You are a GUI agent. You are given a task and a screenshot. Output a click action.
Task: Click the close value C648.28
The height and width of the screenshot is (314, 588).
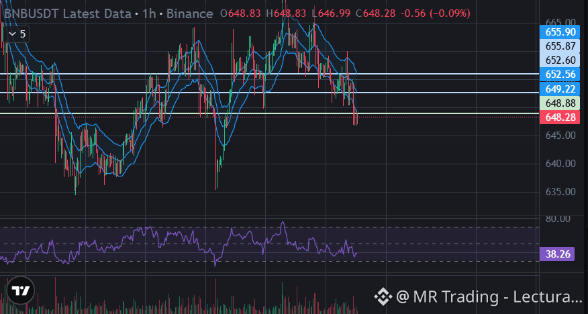tap(376, 14)
